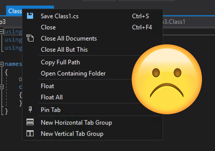Click the New Vertical Tab Group icon
Screen dimensions: 215x151
(30, 133)
